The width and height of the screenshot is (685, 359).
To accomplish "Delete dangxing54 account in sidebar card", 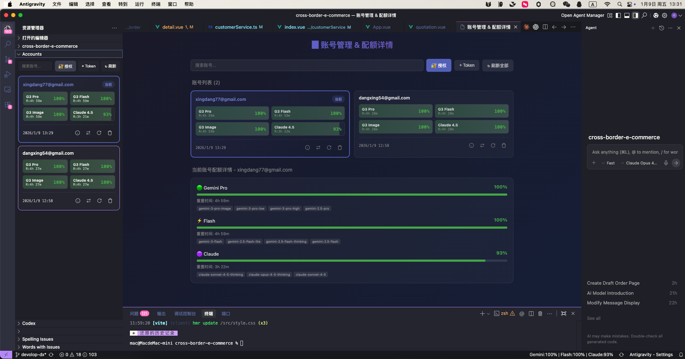I will tap(110, 201).
